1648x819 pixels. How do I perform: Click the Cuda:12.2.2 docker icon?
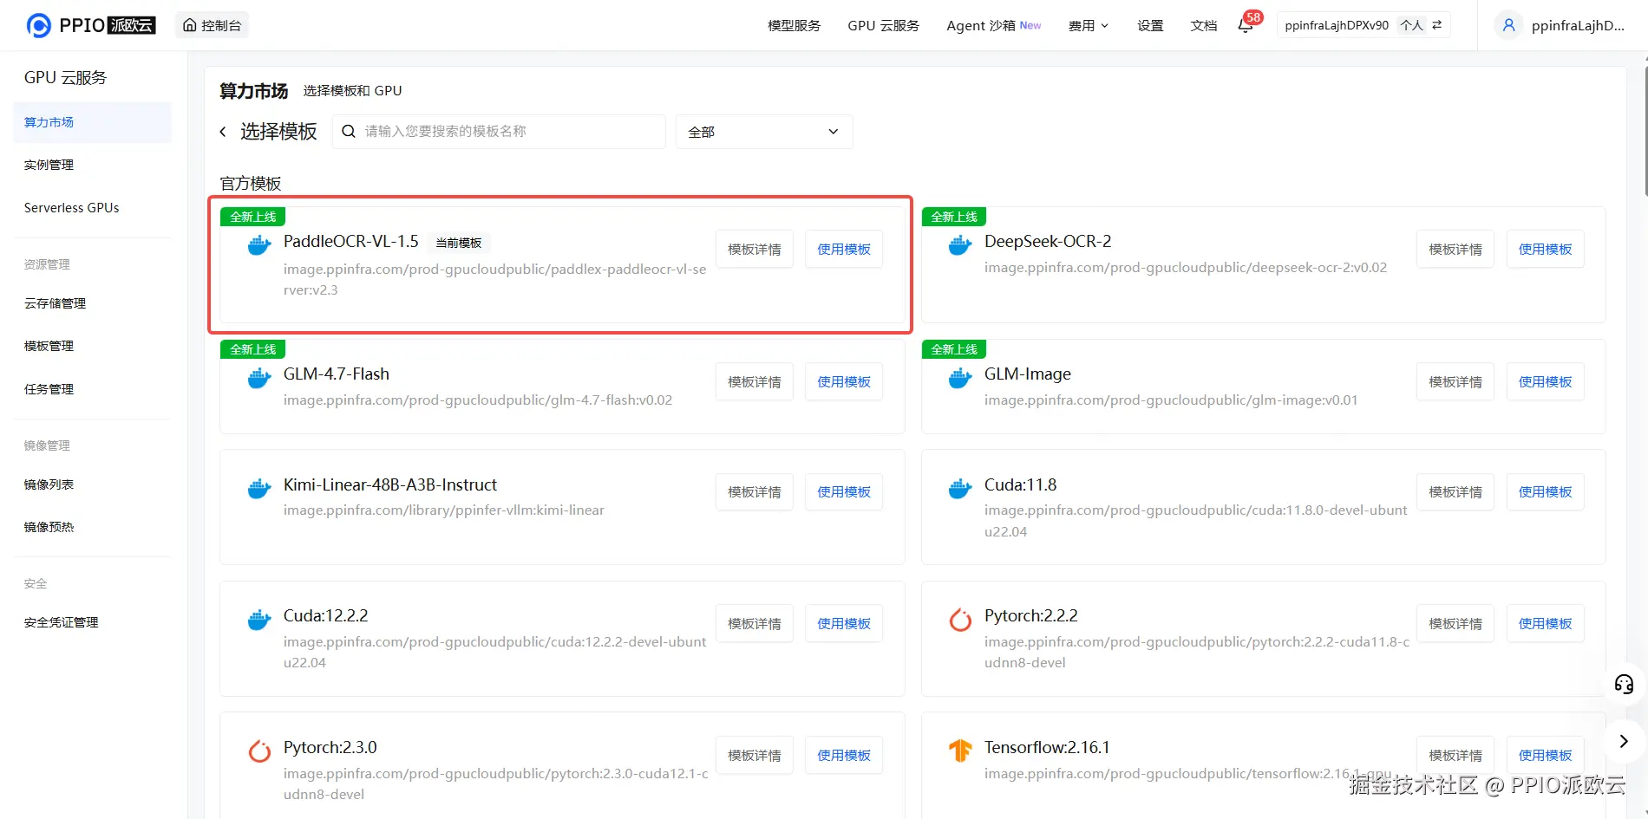click(x=259, y=621)
